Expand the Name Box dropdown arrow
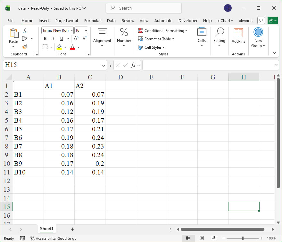The height and width of the screenshot is (242, 282). point(104,65)
